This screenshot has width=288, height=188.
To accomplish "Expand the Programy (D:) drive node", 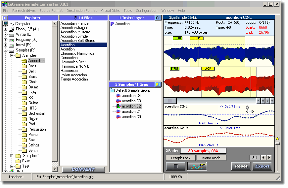I will pos(6,40).
